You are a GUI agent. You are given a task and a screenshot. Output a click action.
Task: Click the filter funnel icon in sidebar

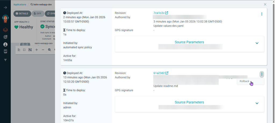click(5, 60)
